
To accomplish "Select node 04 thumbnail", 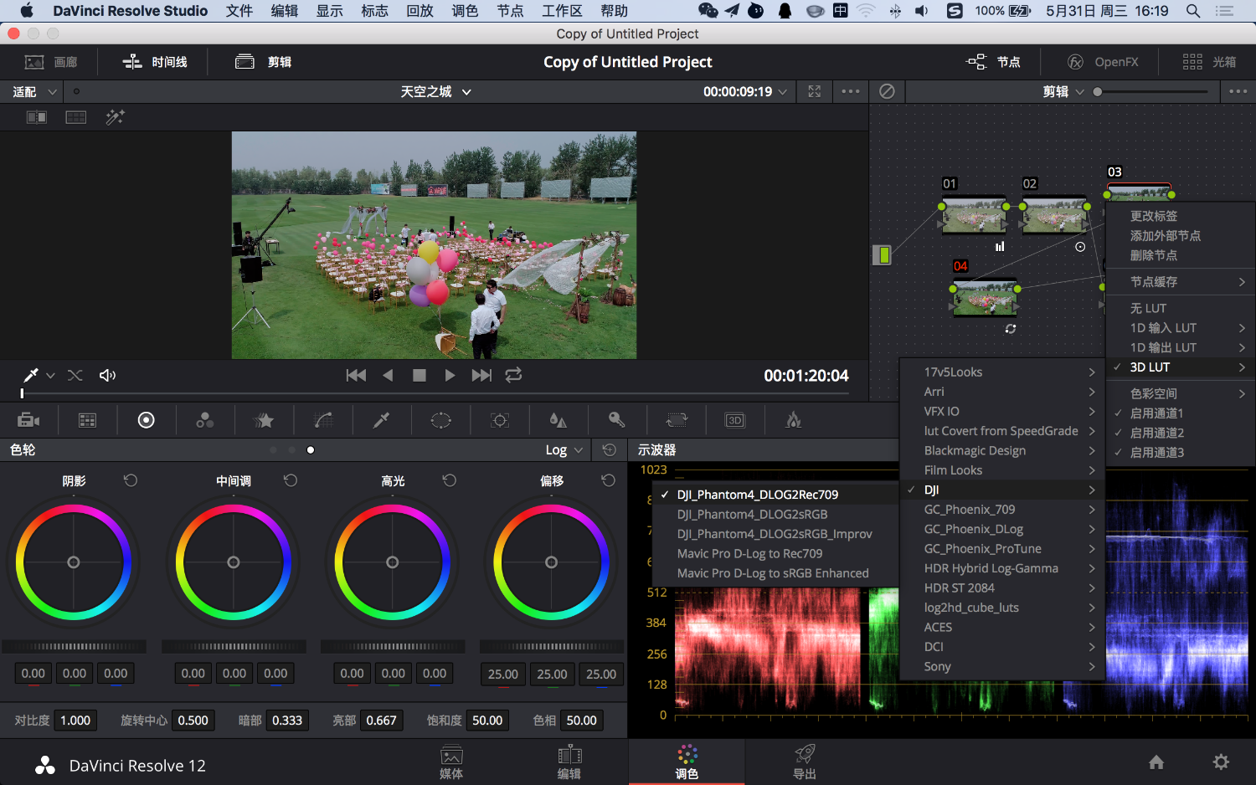I will tap(985, 297).
